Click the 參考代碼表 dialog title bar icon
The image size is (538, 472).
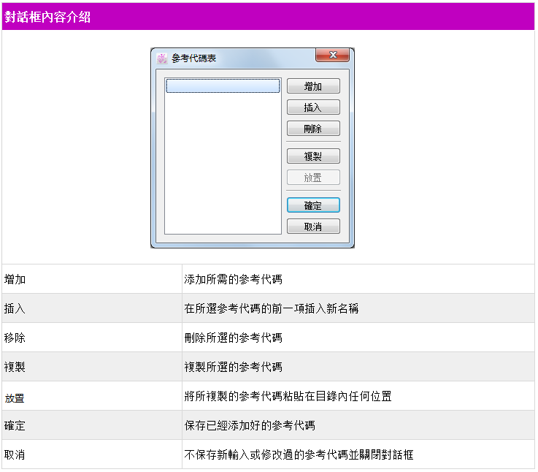[x=161, y=58]
